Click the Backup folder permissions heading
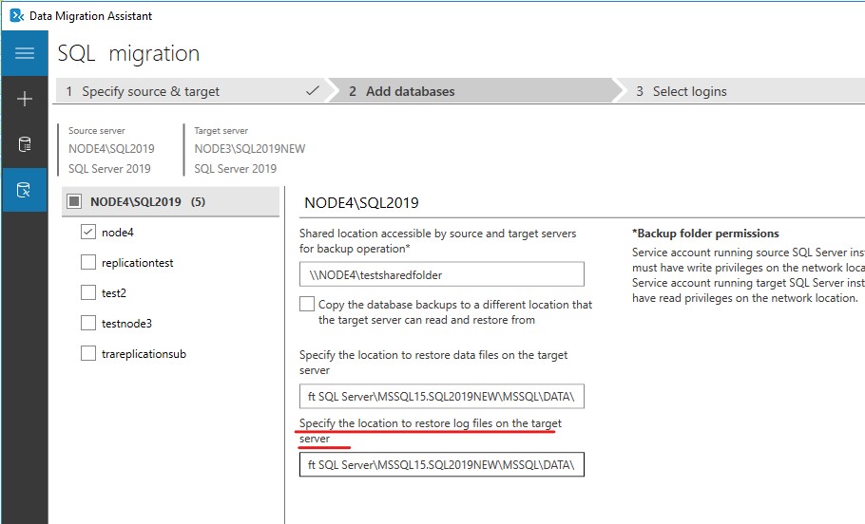Image resolution: width=865 pixels, height=524 pixels. coord(705,234)
